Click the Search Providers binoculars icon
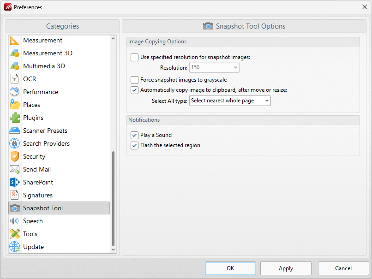The height and width of the screenshot is (279, 372). coord(15,143)
